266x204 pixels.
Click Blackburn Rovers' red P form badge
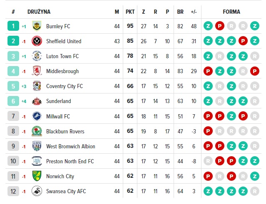click(208, 131)
